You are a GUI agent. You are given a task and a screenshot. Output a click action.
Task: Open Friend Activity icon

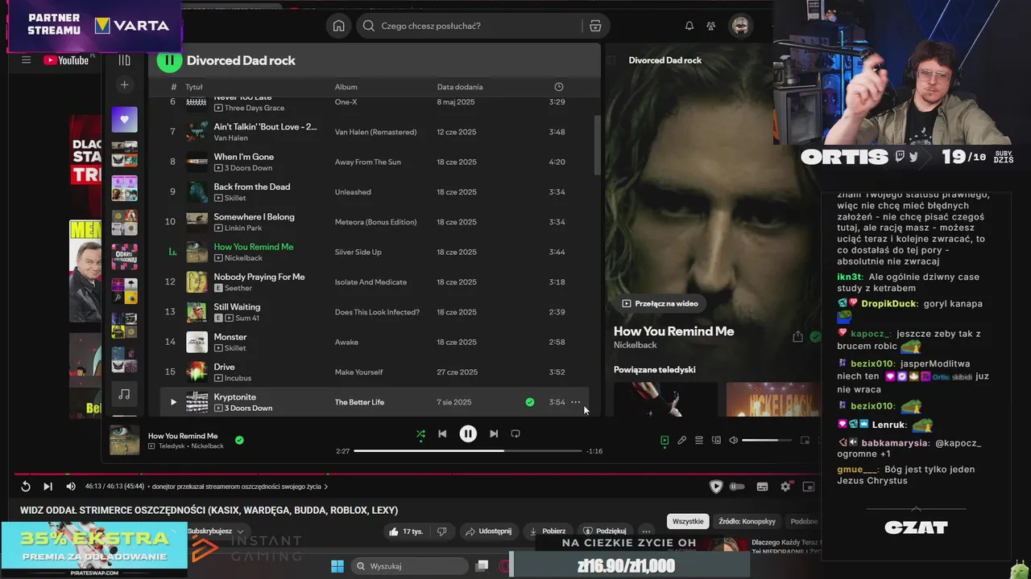(710, 26)
